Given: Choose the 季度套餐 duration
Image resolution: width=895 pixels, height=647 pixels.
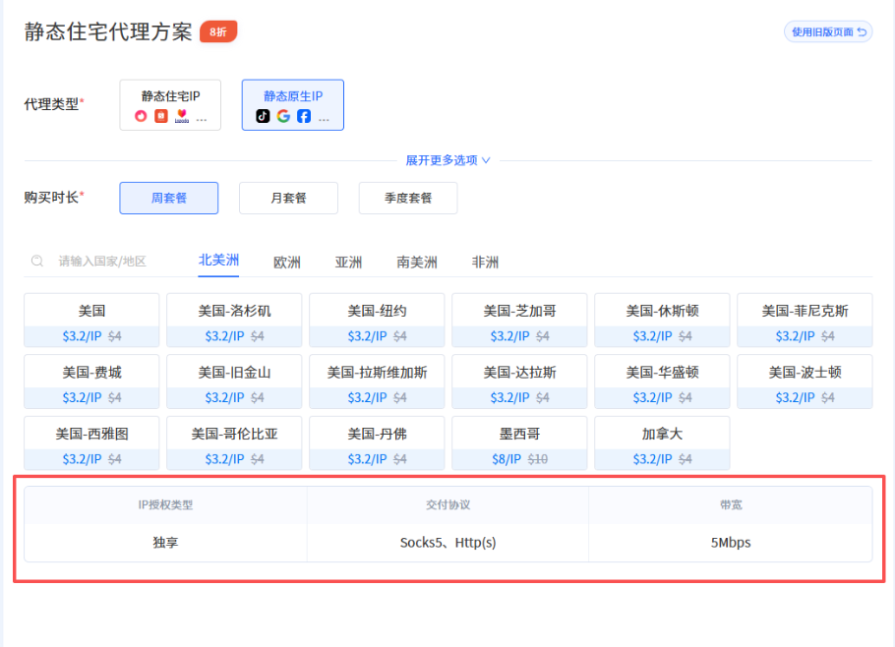Looking at the screenshot, I should (408, 198).
